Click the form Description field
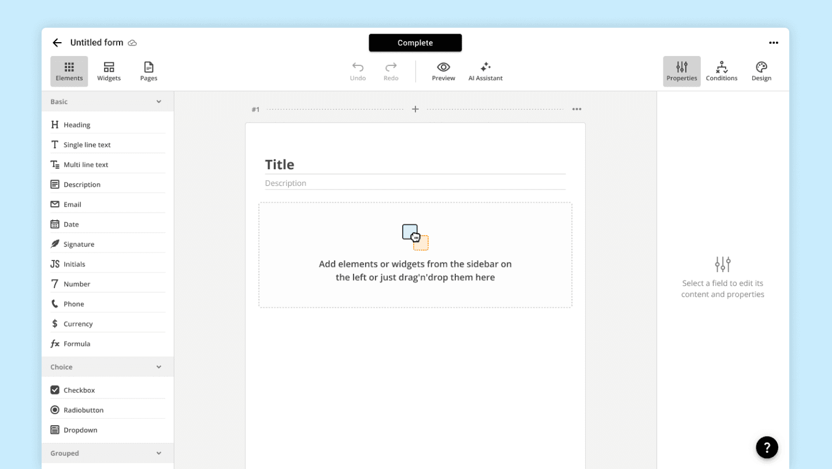The image size is (832, 469). [415, 183]
